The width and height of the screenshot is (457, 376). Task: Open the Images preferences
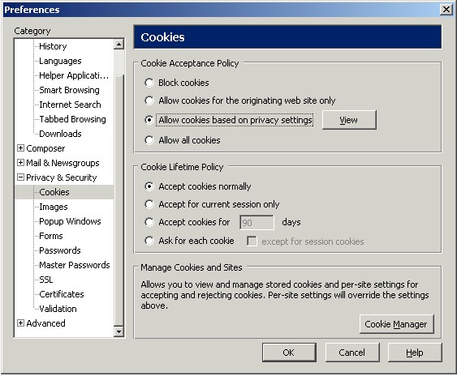click(54, 207)
